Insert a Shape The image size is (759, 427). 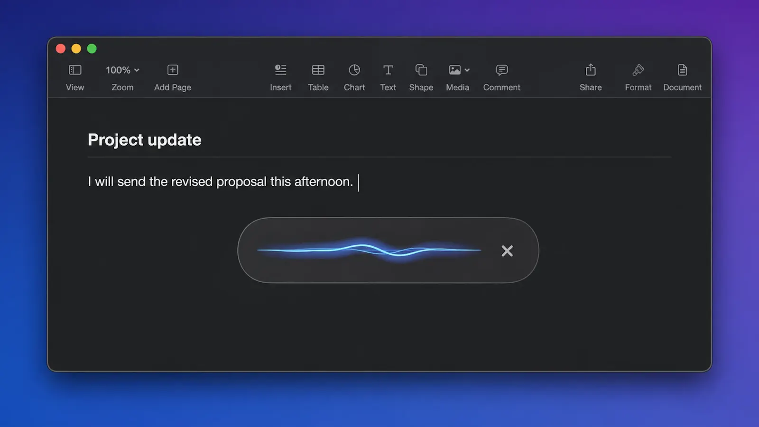pos(421,77)
